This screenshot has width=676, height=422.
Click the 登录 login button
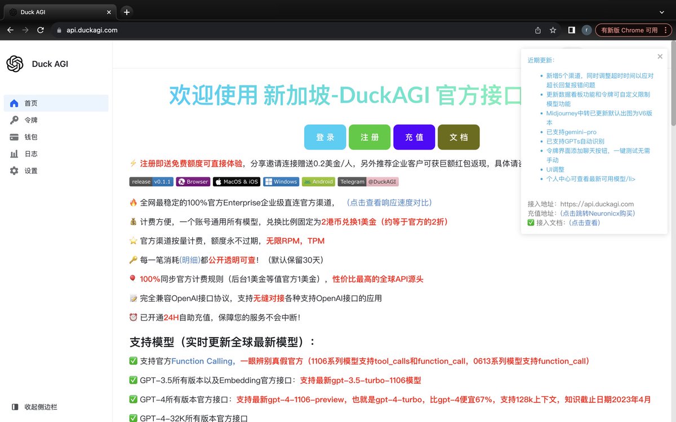325,137
